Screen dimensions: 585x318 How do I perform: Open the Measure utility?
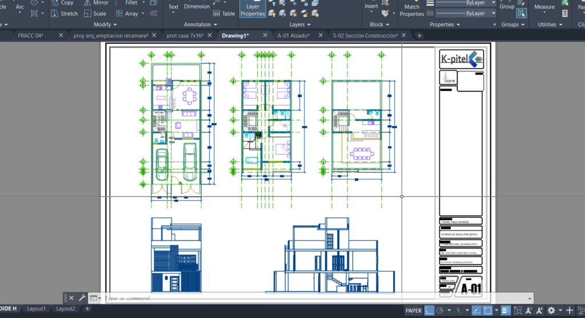(544, 6)
